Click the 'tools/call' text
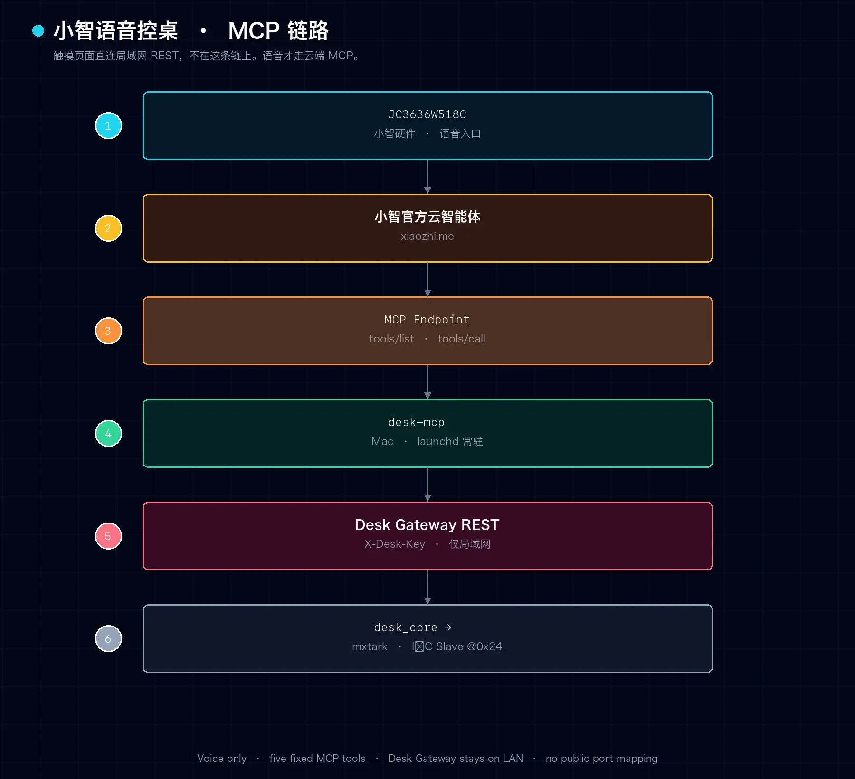The image size is (855, 779). [x=462, y=339]
